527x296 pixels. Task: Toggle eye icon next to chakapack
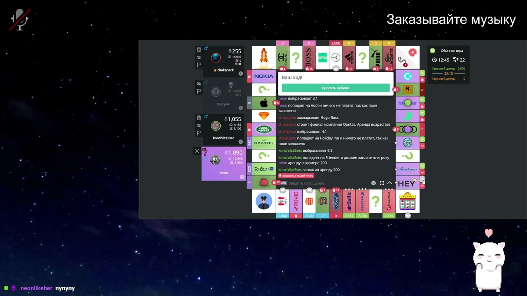199,58
